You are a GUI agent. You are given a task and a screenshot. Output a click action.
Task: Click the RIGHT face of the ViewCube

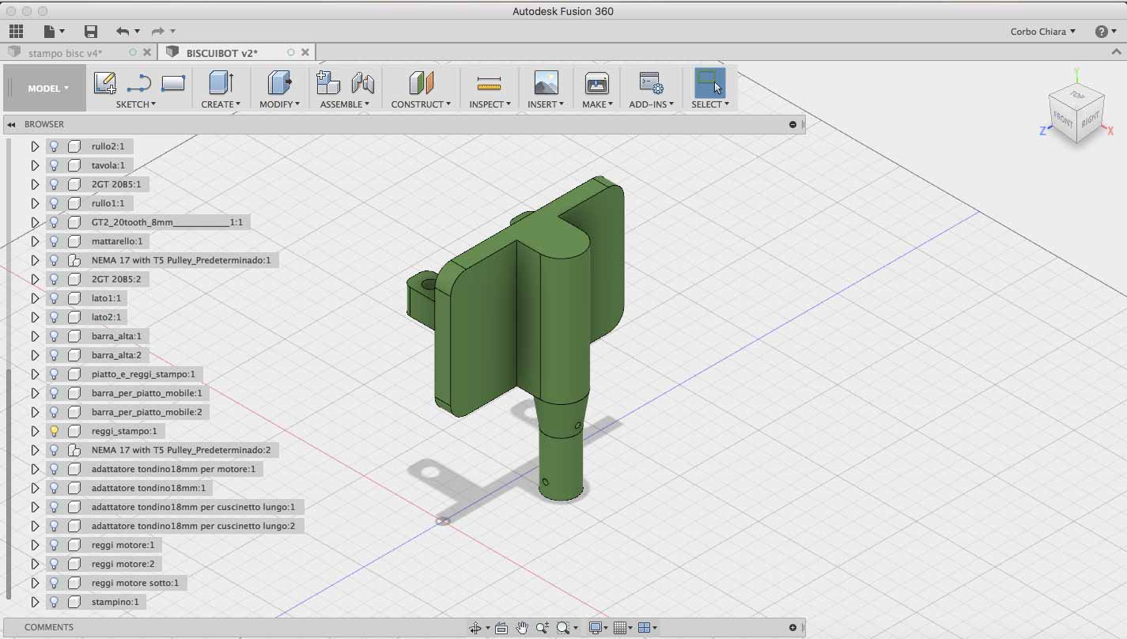coord(1090,119)
